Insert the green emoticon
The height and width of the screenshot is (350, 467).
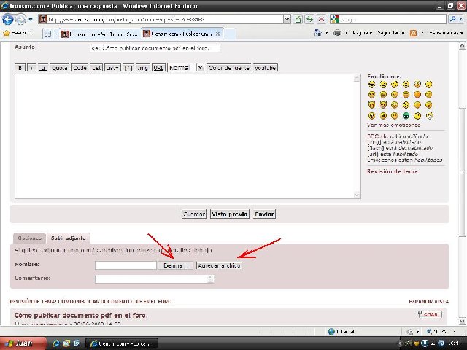(406, 115)
